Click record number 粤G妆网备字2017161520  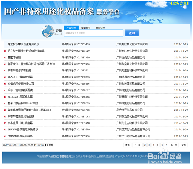(76, 51)
